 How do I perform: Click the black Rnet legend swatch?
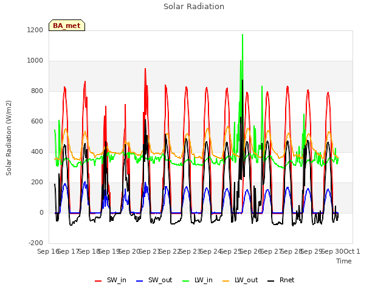click(x=271, y=281)
